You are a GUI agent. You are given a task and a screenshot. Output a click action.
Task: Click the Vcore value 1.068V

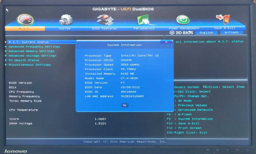pos(100,119)
